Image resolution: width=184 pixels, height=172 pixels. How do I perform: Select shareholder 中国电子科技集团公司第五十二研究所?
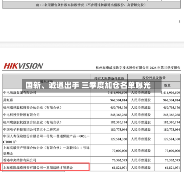coord(31,130)
